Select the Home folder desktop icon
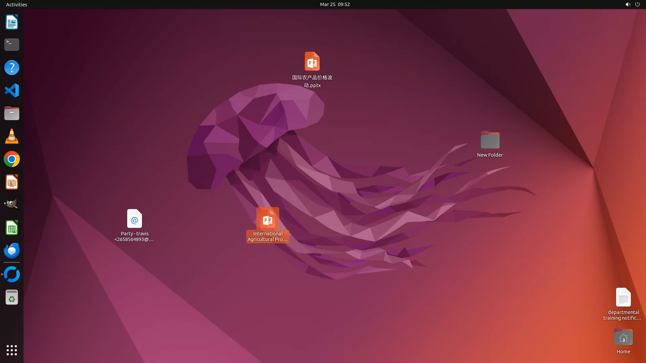Image resolution: width=646 pixels, height=363 pixels. click(x=623, y=337)
